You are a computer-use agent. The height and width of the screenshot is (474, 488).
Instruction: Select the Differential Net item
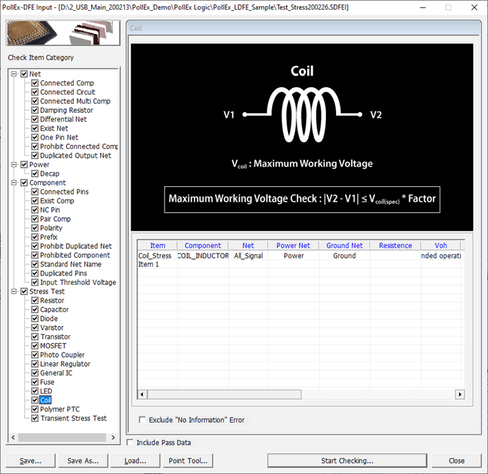pyautogui.click(x=63, y=119)
